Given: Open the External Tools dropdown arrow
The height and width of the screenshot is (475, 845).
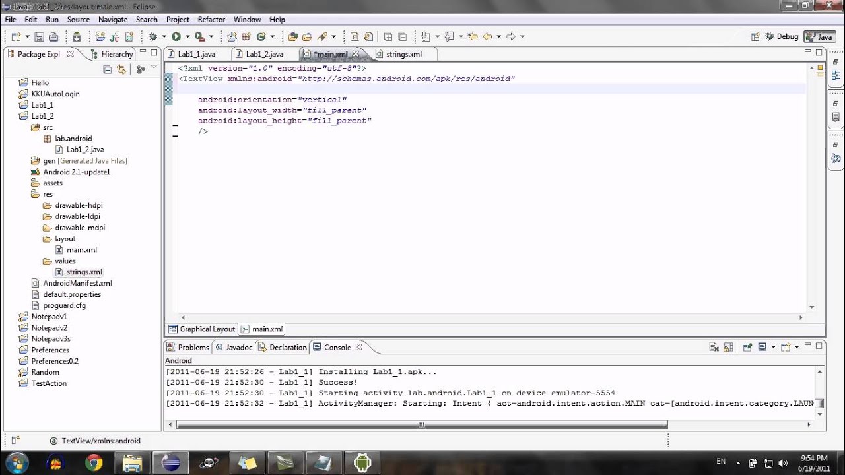Looking at the screenshot, I should (x=211, y=37).
